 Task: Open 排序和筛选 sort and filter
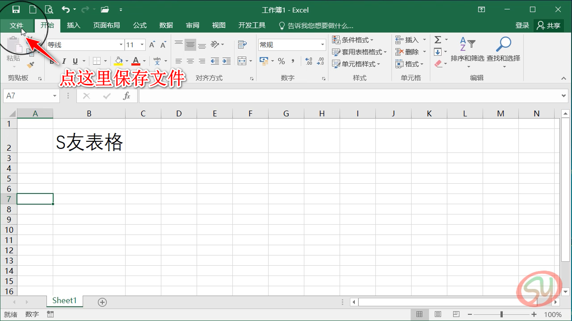467,51
